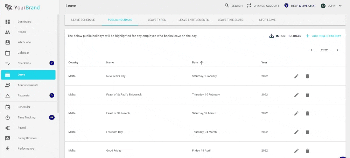Open the Payroll euro icon in sidebar
This screenshot has height=158, width=350.
pyautogui.click(x=8, y=128)
